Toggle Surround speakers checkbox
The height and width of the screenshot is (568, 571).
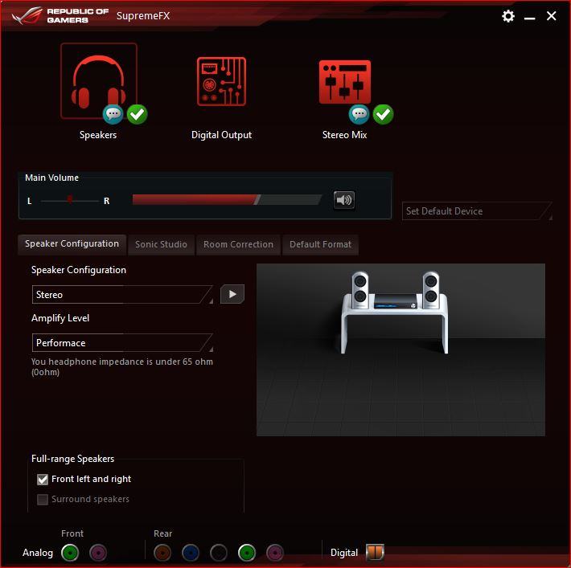[43, 499]
